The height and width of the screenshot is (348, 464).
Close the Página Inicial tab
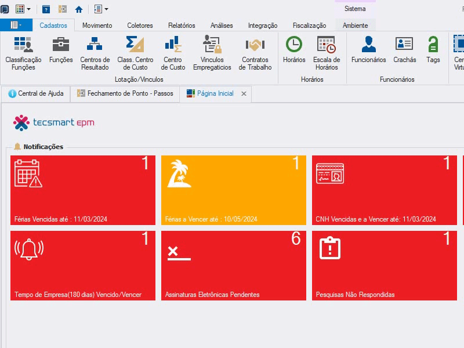(244, 94)
